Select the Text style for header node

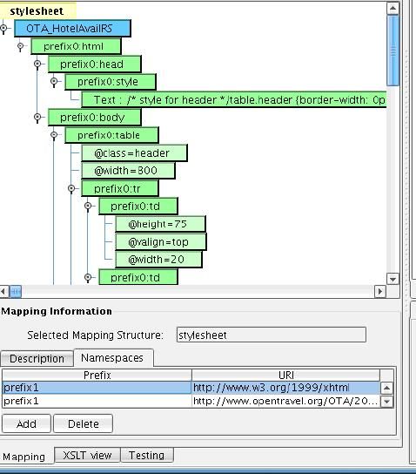(234, 99)
